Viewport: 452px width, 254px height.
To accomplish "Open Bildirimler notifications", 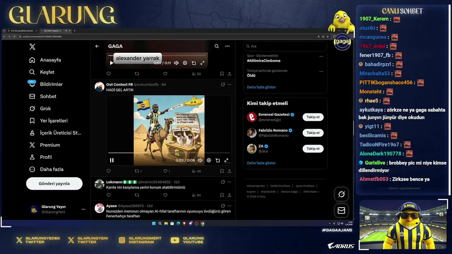I will pyautogui.click(x=46, y=84).
